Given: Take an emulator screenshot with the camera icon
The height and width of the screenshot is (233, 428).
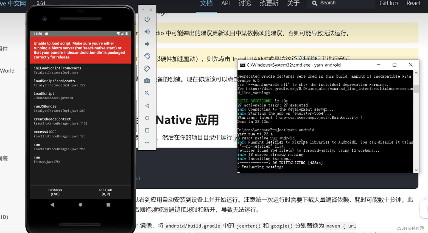Looking at the screenshot, I should (147, 81).
